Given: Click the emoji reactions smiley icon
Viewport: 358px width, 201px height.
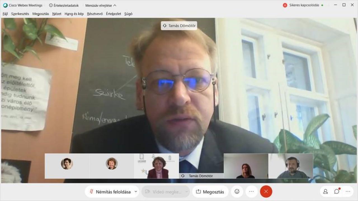Looking at the screenshot, I should [237, 192].
